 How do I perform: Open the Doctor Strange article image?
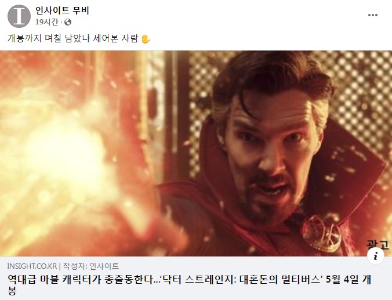click(196, 153)
